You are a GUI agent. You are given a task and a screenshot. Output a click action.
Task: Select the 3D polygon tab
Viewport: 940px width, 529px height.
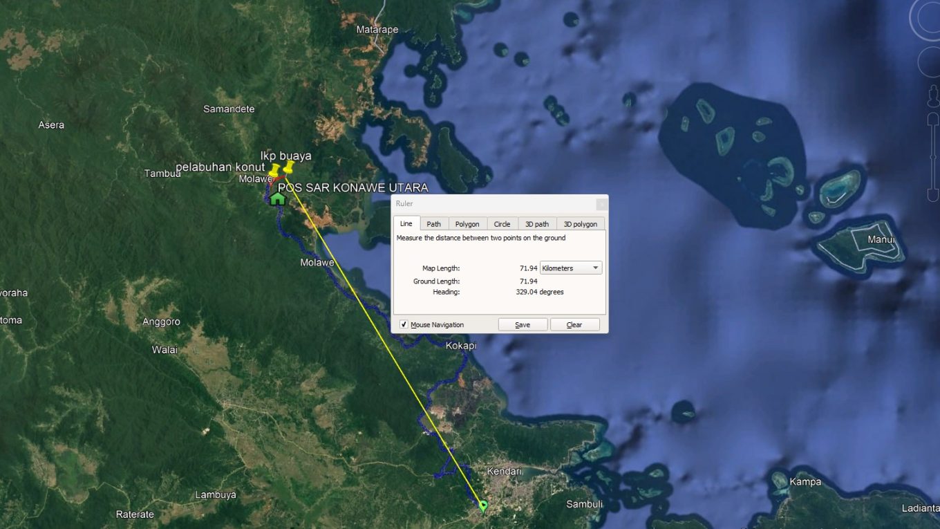click(580, 224)
